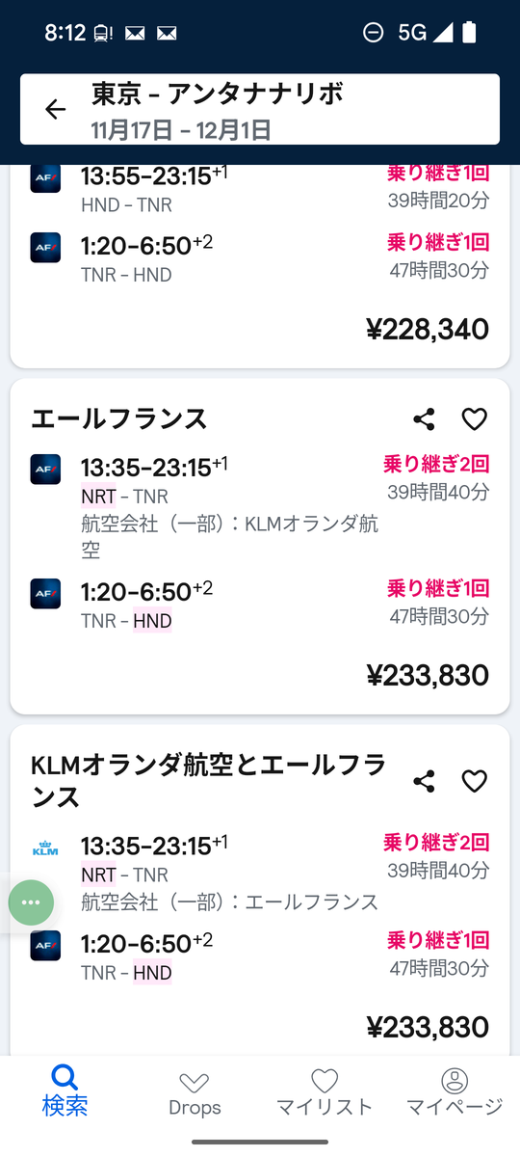The width and height of the screenshot is (520, 1157).
Task: Tap the back arrow in search bar
Action: tap(56, 109)
